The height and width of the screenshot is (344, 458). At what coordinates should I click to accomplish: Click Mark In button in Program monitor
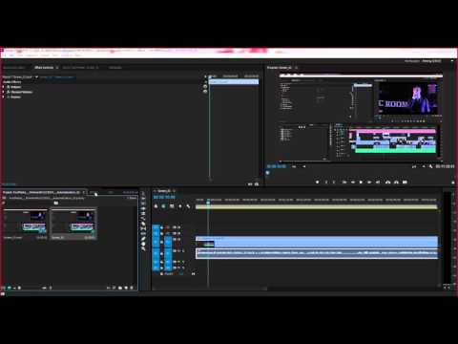(x=326, y=183)
